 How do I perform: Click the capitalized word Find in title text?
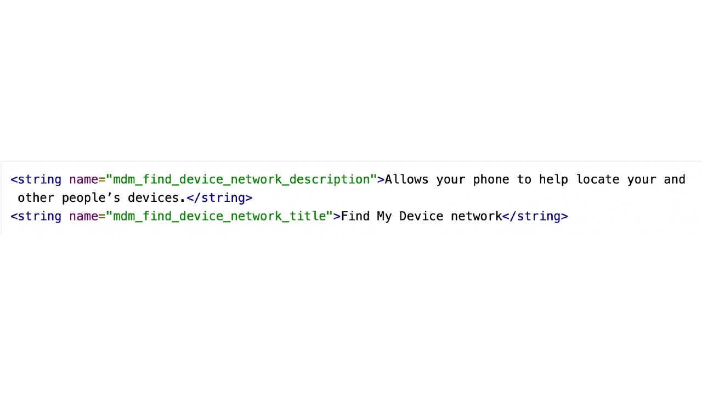click(x=355, y=216)
